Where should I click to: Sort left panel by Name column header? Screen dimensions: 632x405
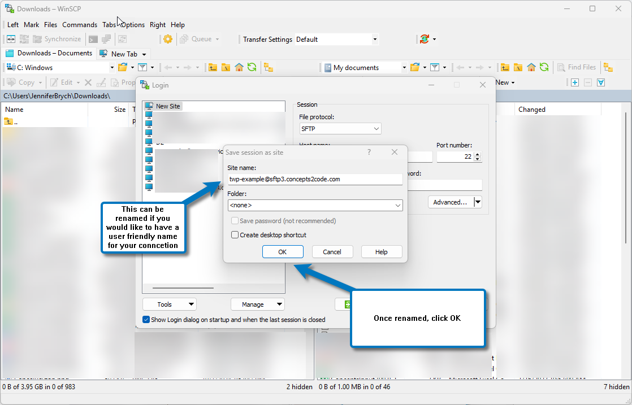pos(45,110)
